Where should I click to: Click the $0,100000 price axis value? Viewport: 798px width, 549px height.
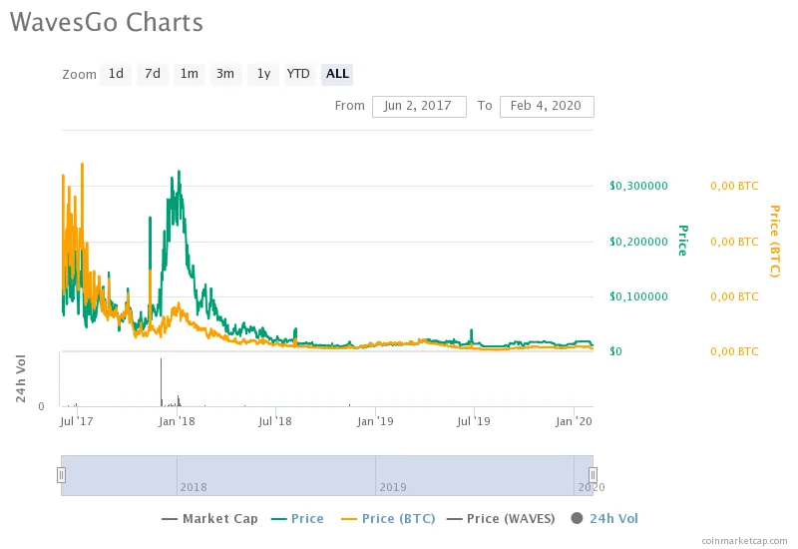tap(638, 296)
